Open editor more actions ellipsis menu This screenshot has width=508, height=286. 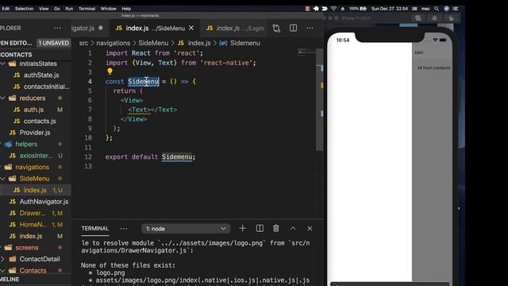pos(310,29)
